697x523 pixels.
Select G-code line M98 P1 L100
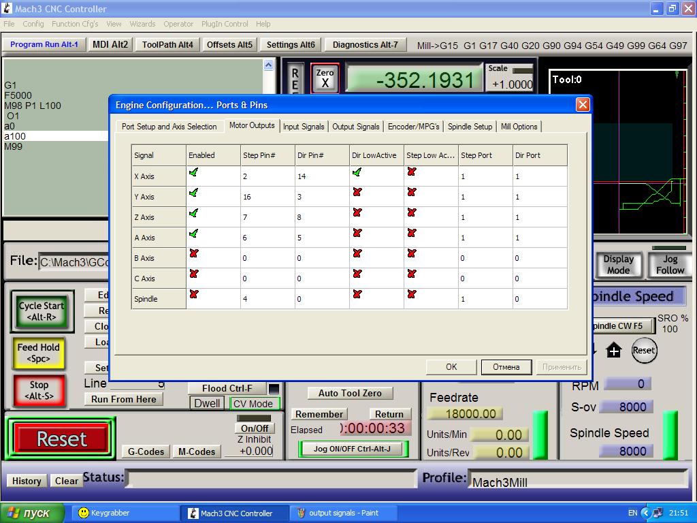pyautogui.click(x=33, y=106)
